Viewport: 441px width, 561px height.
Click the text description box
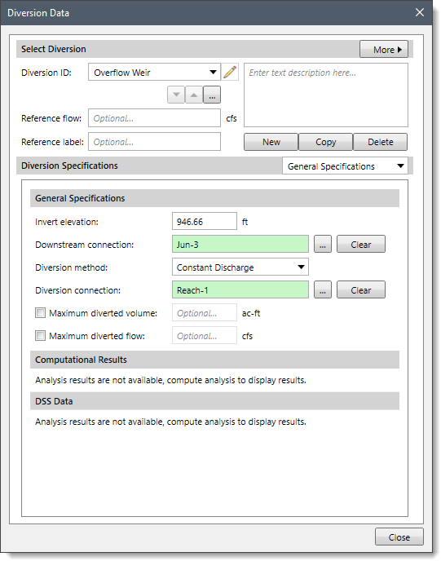[326, 95]
